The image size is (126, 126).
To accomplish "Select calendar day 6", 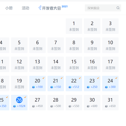I will pyautogui.click(x=38, y=45).
